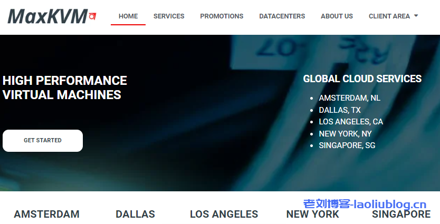Click the AMSTERDAM heading below the banner
440x224 pixels.
(x=46, y=214)
